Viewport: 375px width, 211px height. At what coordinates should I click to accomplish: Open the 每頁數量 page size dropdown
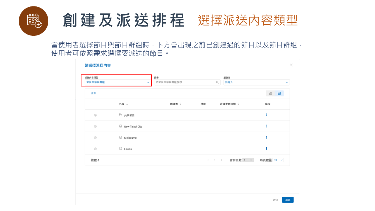(278, 160)
